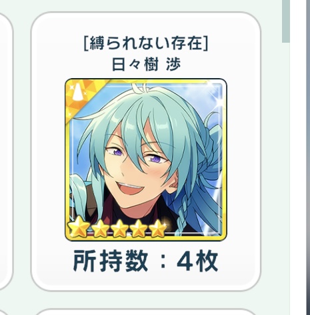Click the first gold rarity star

(x=78, y=228)
